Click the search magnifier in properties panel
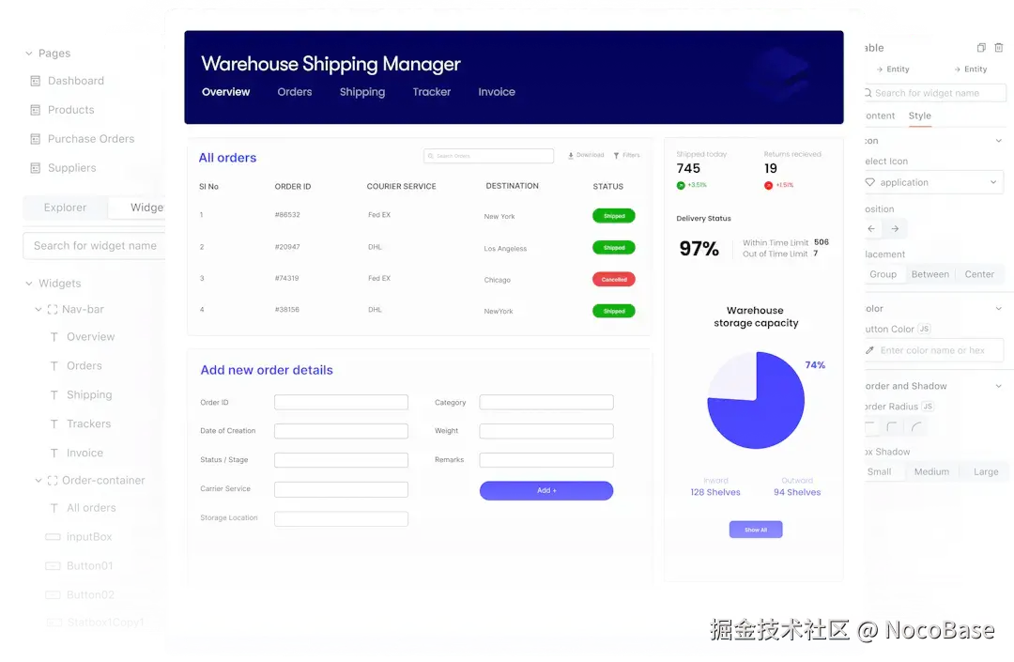The width and height of the screenshot is (1014, 662). click(x=868, y=93)
